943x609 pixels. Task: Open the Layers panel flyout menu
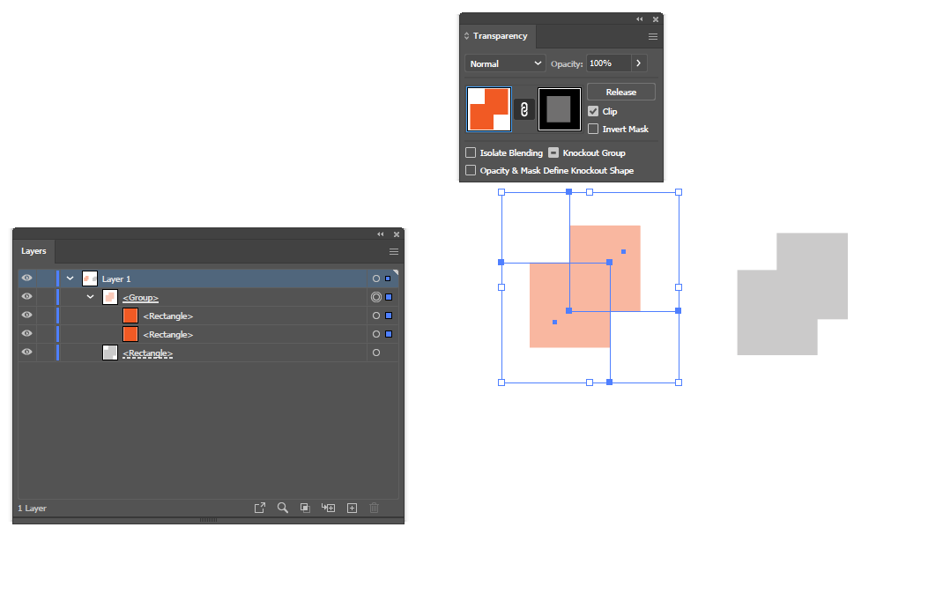393,251
